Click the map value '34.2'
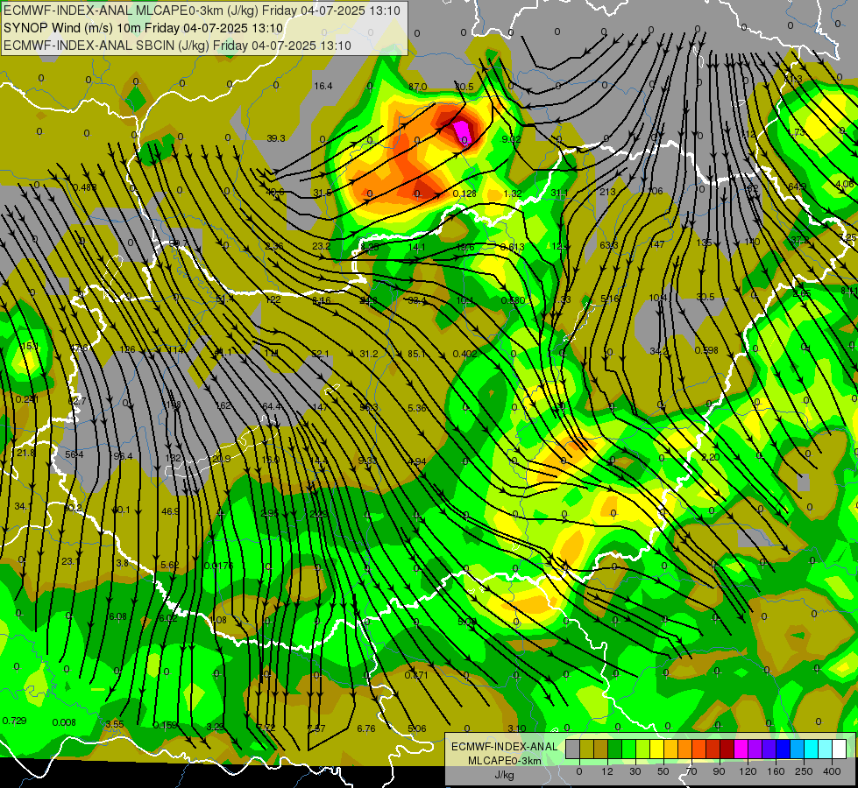 (x=659, y=350)
